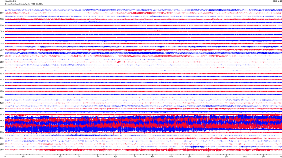The height and width of the screenshot is (158, 282).
Task: Click the 24m axis tick label
Action: pos(226,157)
